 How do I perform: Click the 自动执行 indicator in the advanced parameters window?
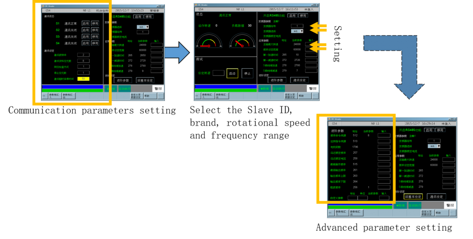pos(414,205)
